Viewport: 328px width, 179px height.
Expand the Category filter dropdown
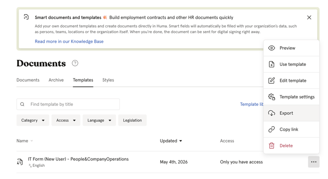coord(33,120)
